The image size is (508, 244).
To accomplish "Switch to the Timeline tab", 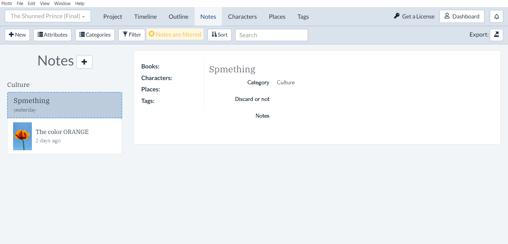I will coord(145,17).
